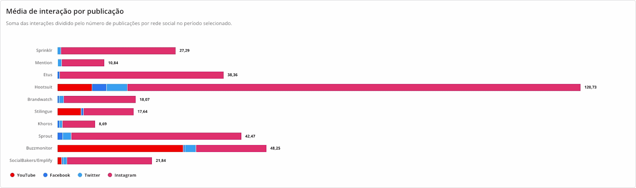Click Buzzmonitor's red YouTube bar segment
636x188 pixels.
coord(120,148)
